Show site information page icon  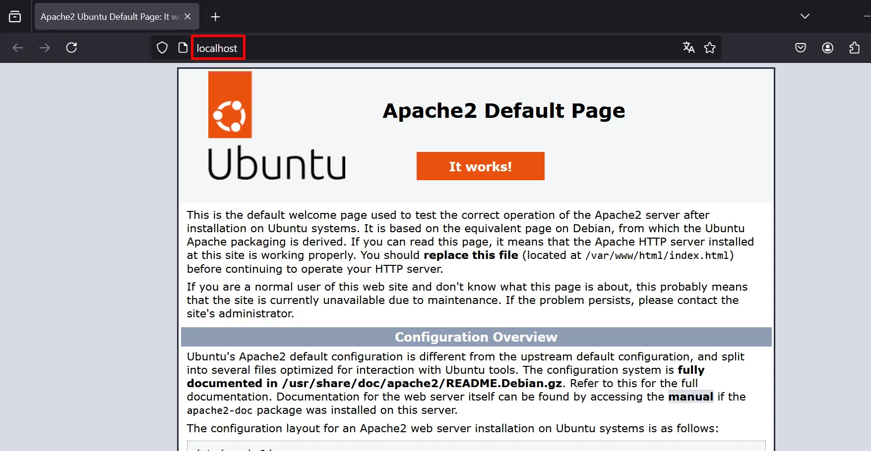183,48
